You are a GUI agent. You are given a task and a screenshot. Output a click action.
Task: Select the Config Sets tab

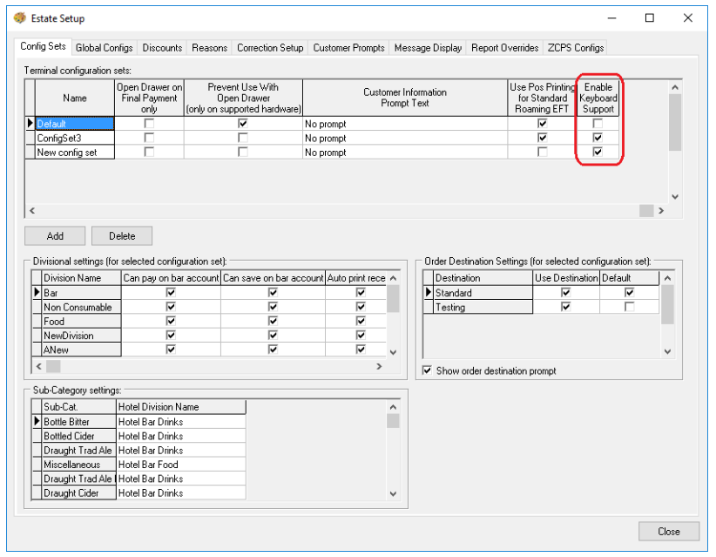click(43, 46)
